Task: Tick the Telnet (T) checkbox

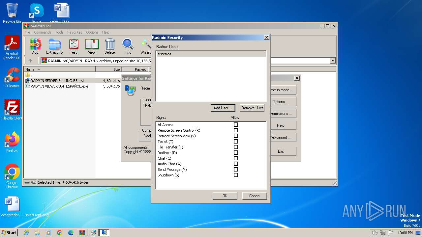Action: click(x=236, y=142)
